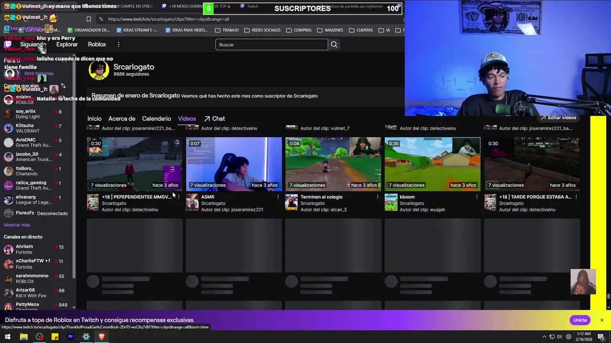Expand followed channels with Mostrar más

(17, 225)
